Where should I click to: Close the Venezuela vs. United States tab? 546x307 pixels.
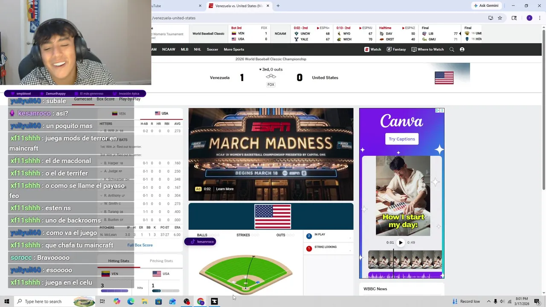[268, 6]
